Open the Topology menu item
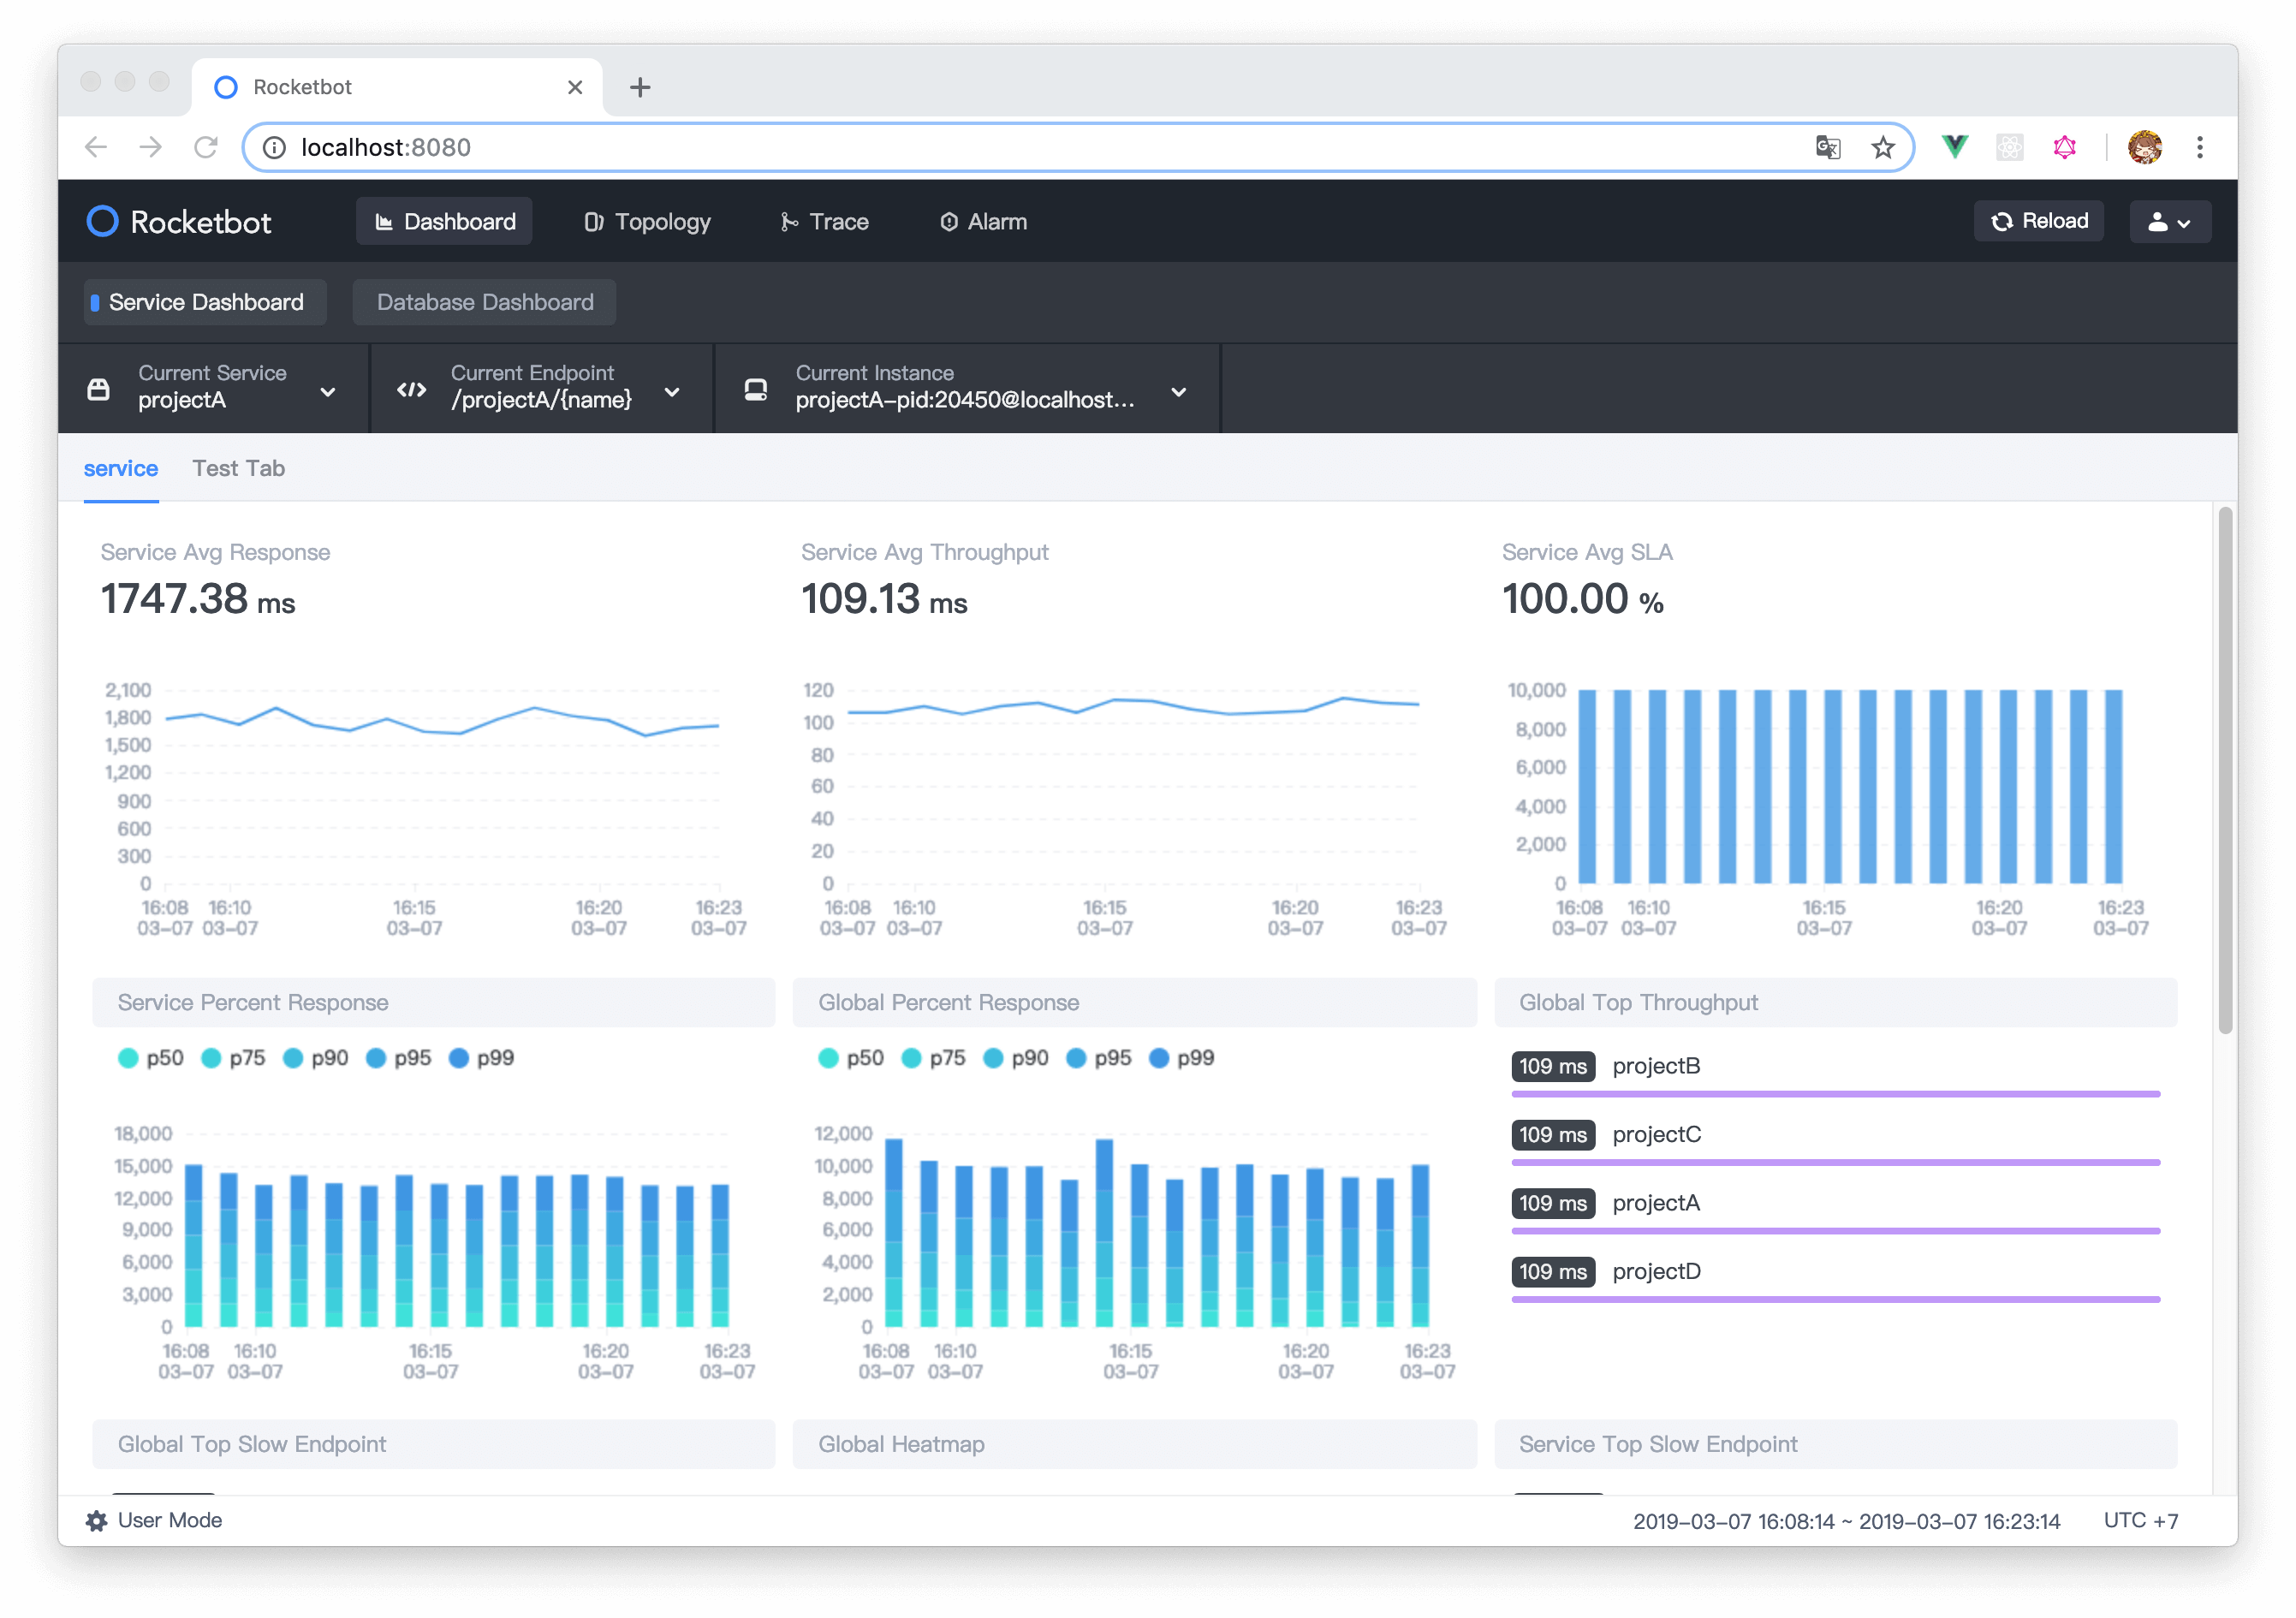The height and width of the screenshot is (1618, 2296). point(647,222)
